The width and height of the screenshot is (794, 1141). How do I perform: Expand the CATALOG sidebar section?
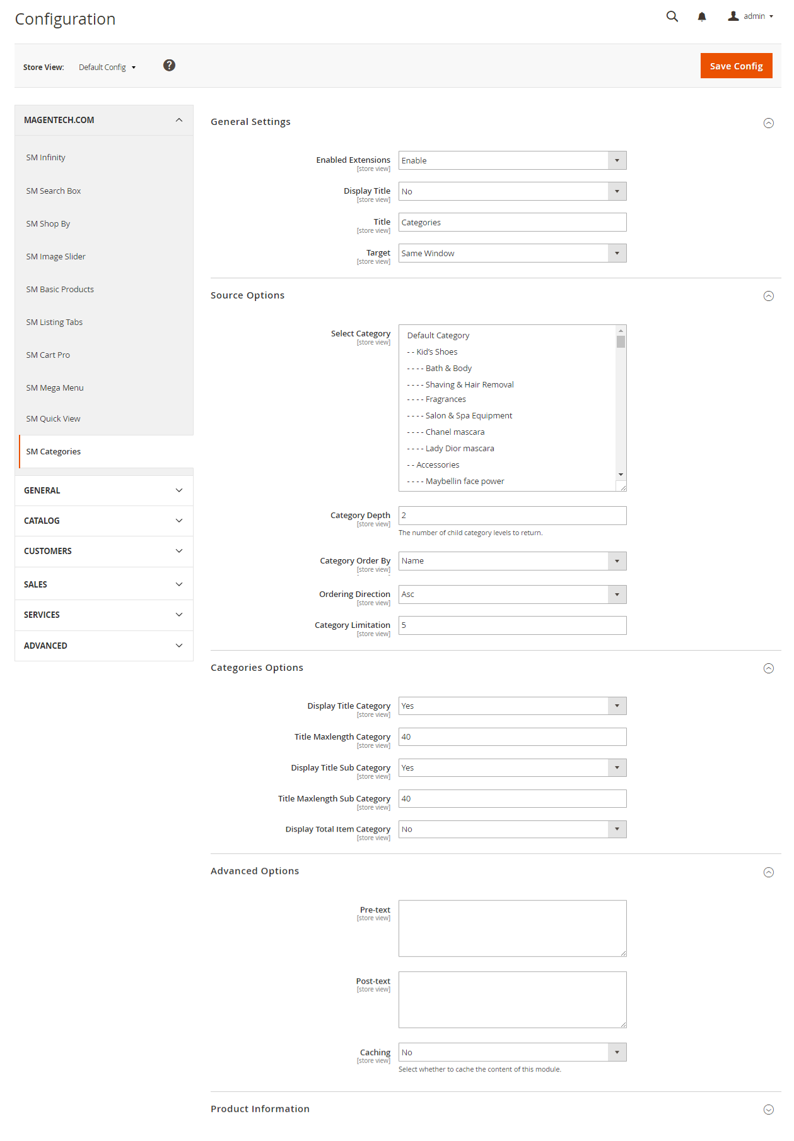click(x=104, y=521)
